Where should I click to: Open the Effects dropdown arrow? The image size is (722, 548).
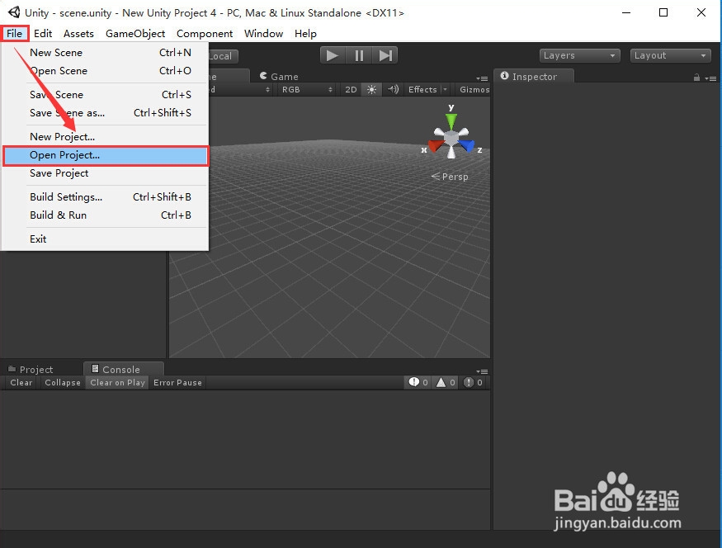[x=445, y=89]
